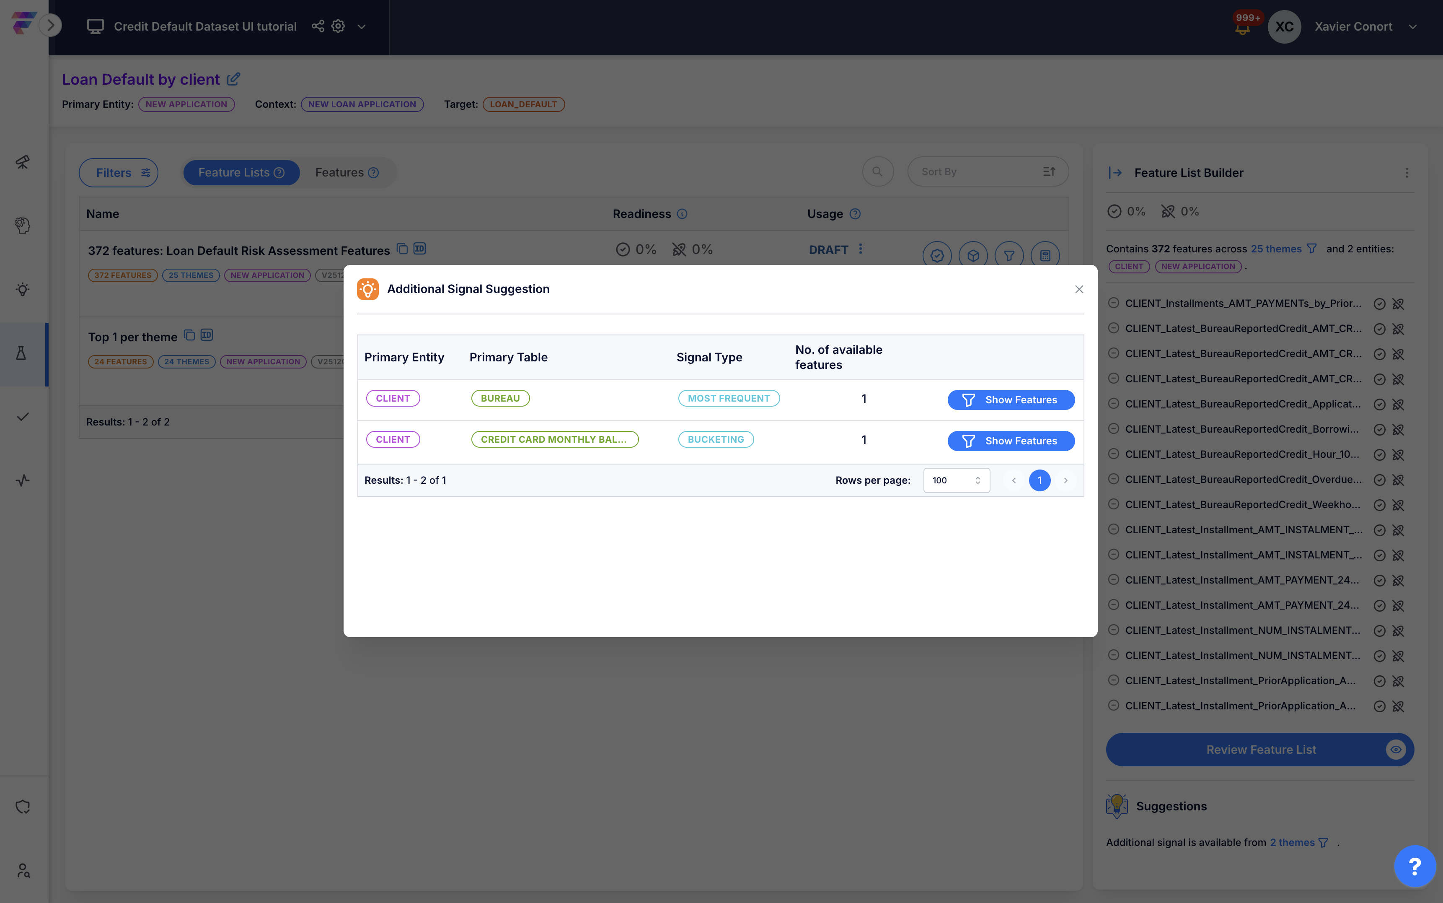Expand the sidebar with arrow chevron
The image size is (1443, 903).
51,25
